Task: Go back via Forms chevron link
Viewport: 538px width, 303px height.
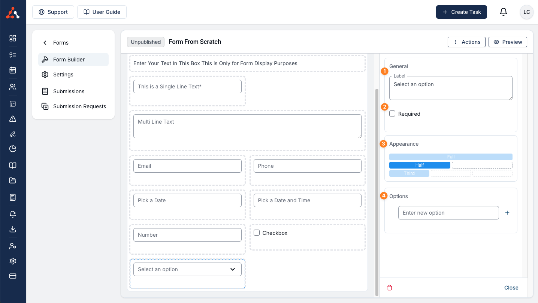Action: pyautogui.click(x=56, y=43)
